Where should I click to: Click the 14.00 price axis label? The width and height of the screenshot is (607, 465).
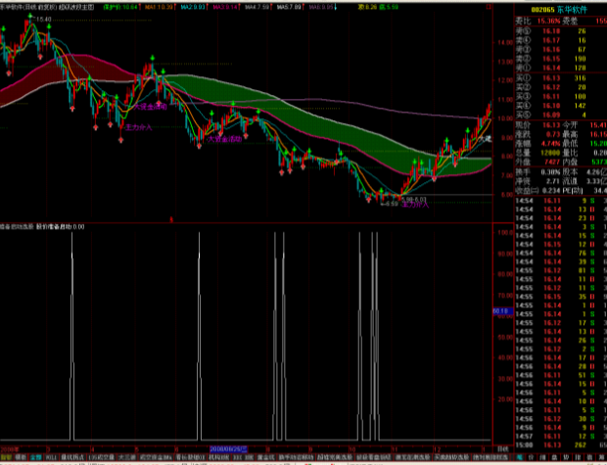(x=503, y=43)
